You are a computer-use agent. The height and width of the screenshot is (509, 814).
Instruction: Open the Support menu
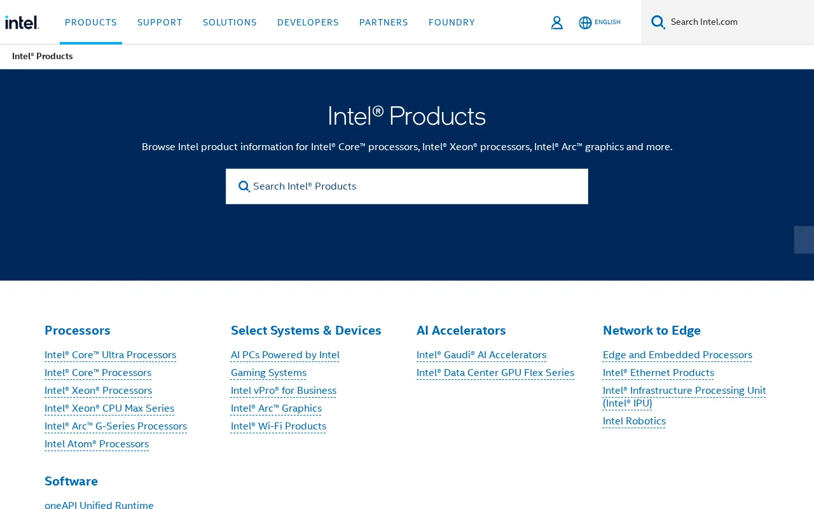tap(160, 22)
